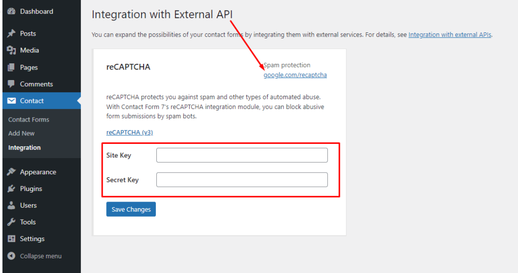This screenshot has height=273, width=518.
Task: Open the Integration submenu item
Action: 24,147
